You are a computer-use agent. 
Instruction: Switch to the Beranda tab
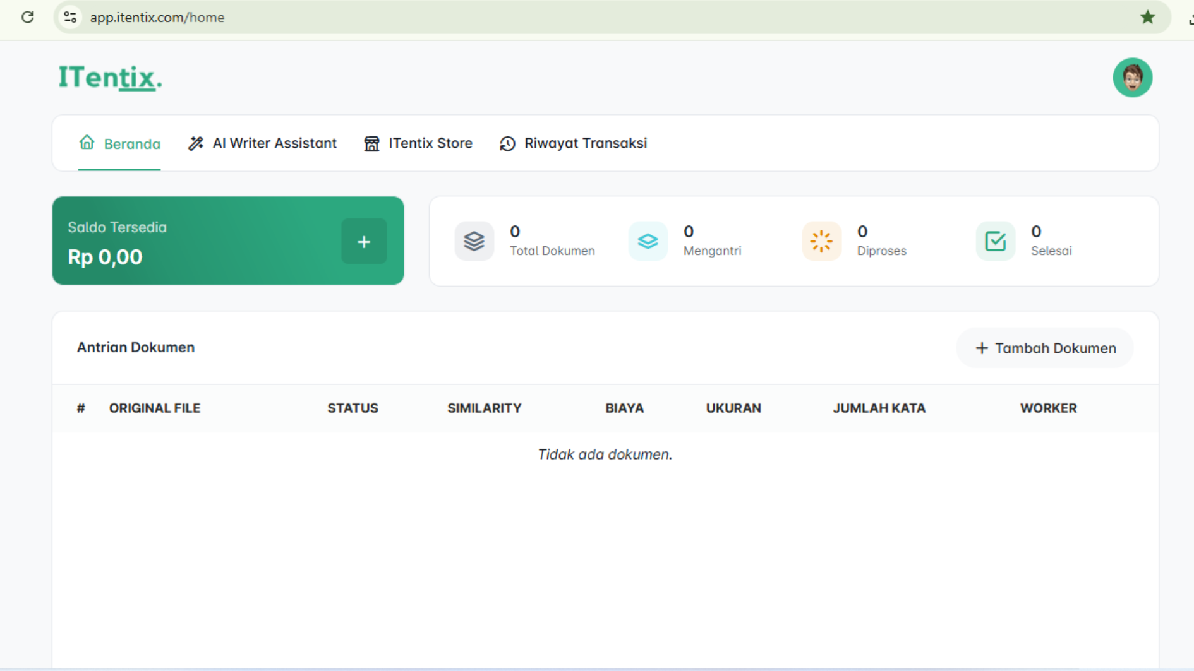(119, 143)
